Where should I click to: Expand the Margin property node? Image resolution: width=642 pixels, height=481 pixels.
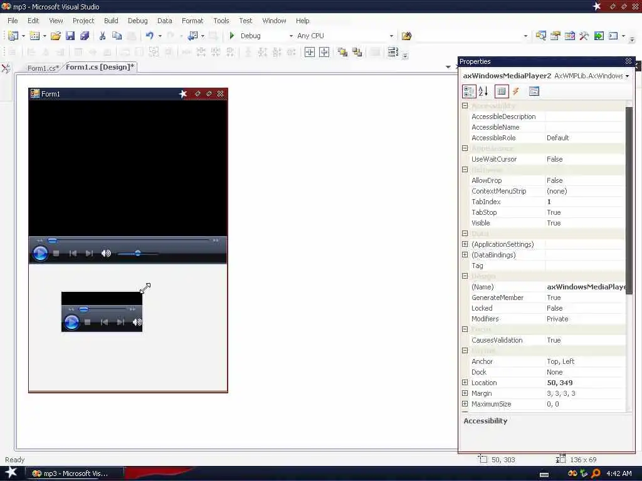465,393
